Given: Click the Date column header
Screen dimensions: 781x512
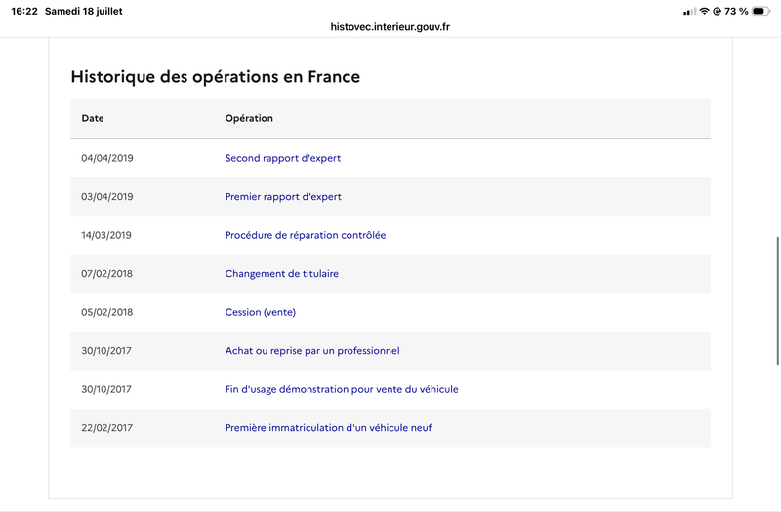Looking at the screenshot, I should tap(93, 118).
